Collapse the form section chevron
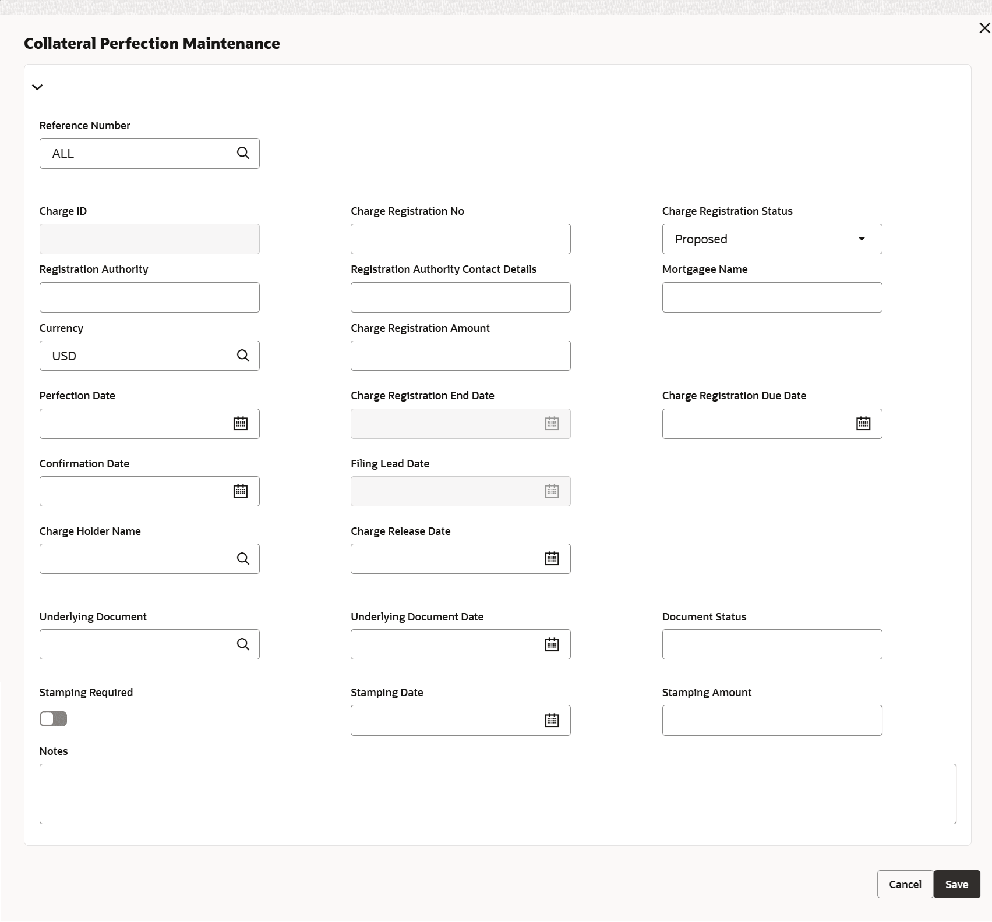The height and width of the screenshot is (922, 992). pos(37,87)
